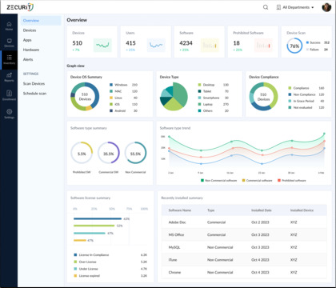Click the Device Scan 76% progress ring
336x288 pixels.
294,46
